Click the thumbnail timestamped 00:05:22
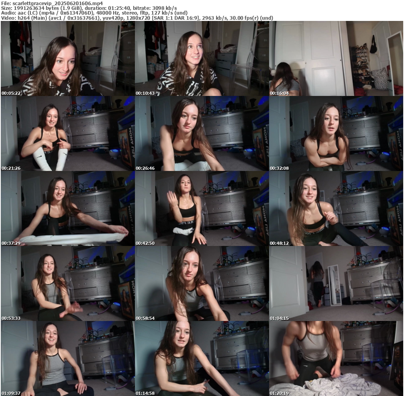This screenshot has height=396, width=404. (67, 58)
